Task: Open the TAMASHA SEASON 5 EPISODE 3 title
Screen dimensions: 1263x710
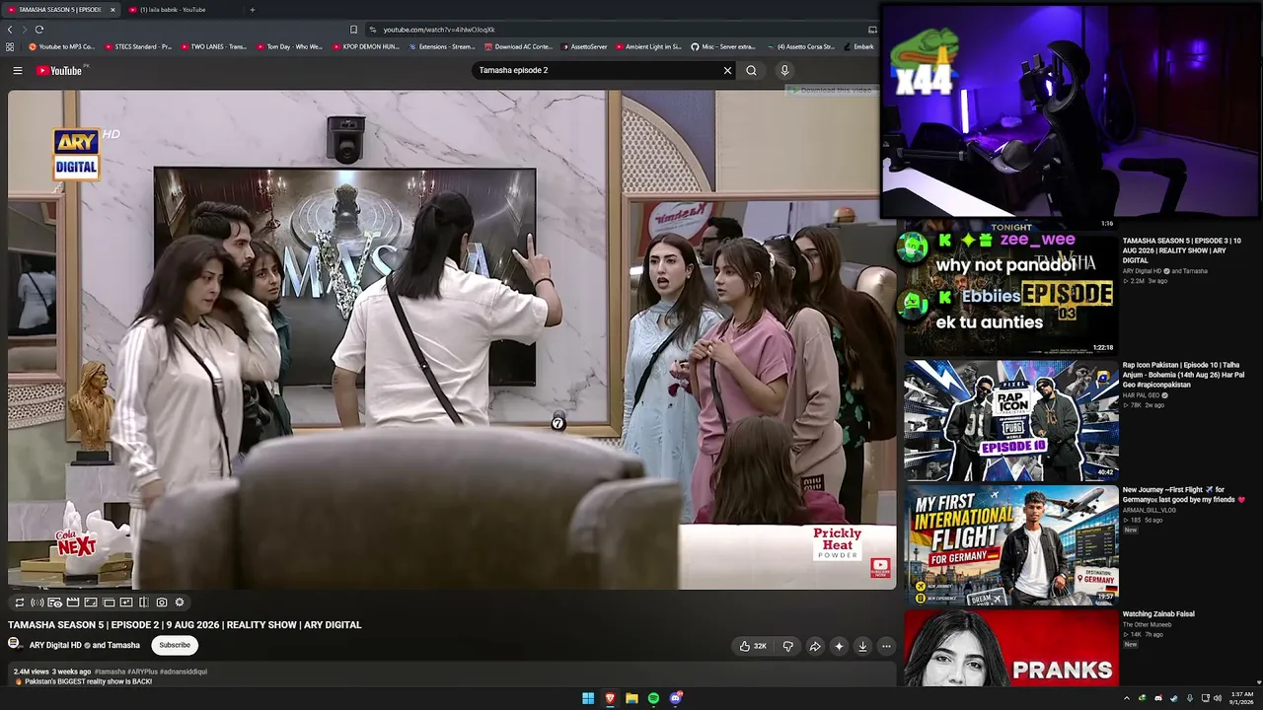Action: click(x=1182, y=250)
